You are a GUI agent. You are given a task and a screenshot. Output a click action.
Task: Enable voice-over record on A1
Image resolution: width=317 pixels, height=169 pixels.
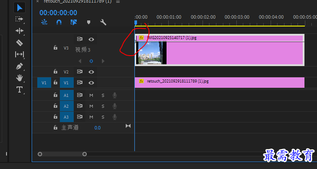click(x=114, y=95)
